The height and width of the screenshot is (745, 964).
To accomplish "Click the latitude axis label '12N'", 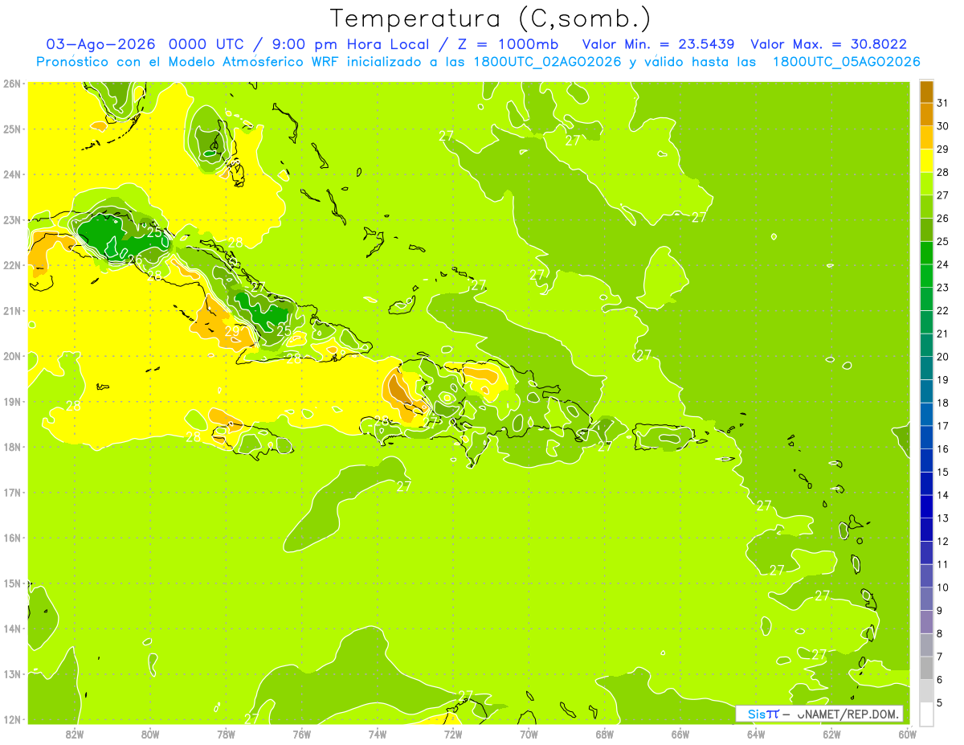I will point(12,719).
